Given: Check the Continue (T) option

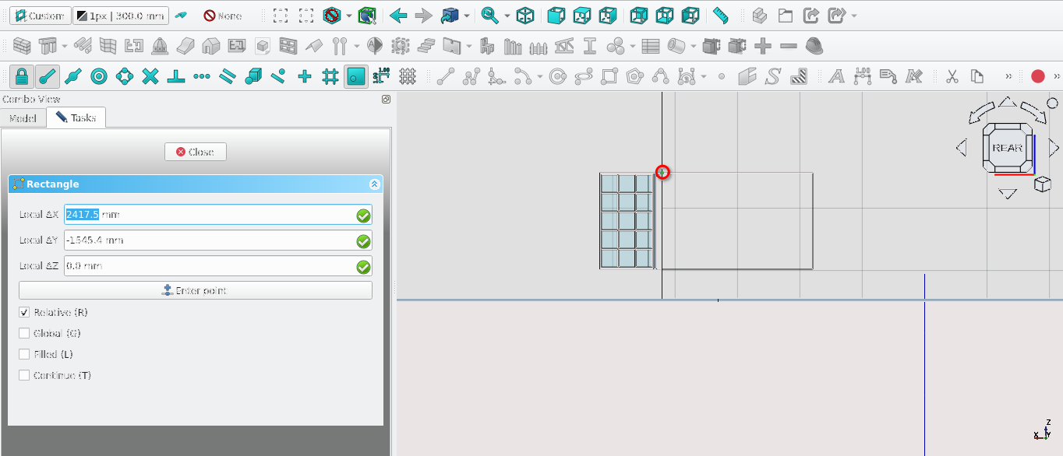Looking at the screenshot, I should (x=24, y=376).
